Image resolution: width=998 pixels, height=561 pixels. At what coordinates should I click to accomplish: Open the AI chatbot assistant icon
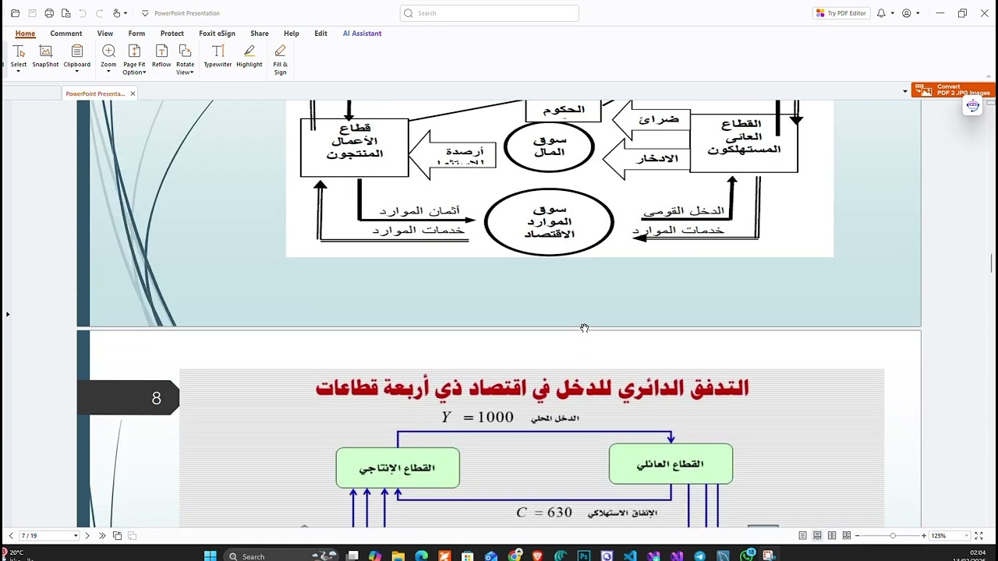972,106
